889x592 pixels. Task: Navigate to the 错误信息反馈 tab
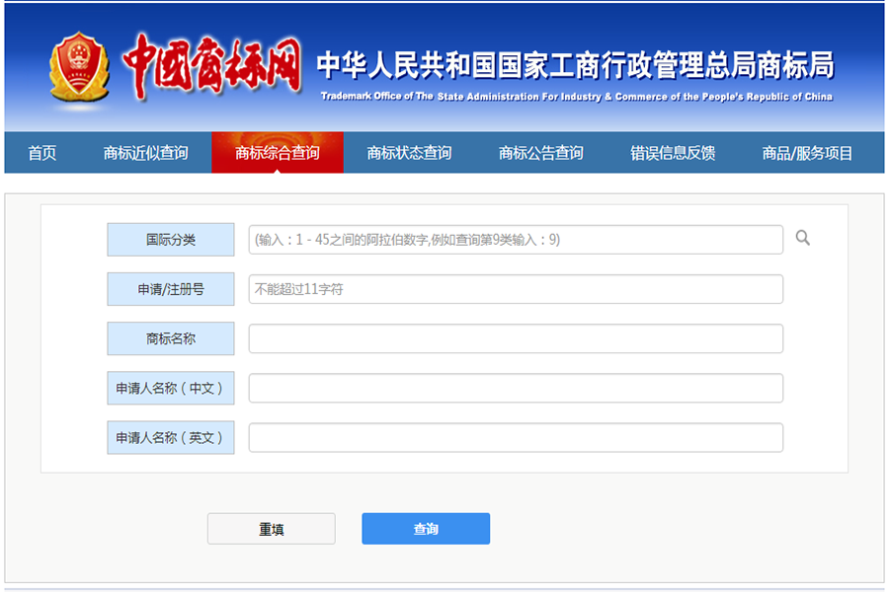673,153
